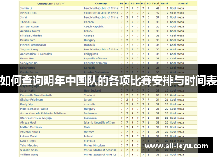The image size is (217, 157).
Task: Open Aaron Alvarado Kristanto Julistiono's profile
Action: (x=43, y=114)
